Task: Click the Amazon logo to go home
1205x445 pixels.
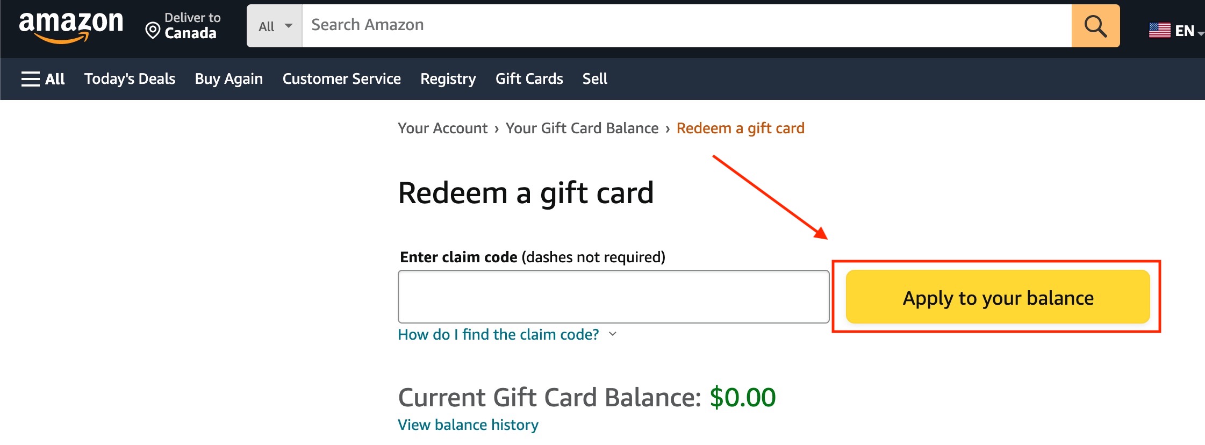Action: pyautogui.click(x=70, y=24)
